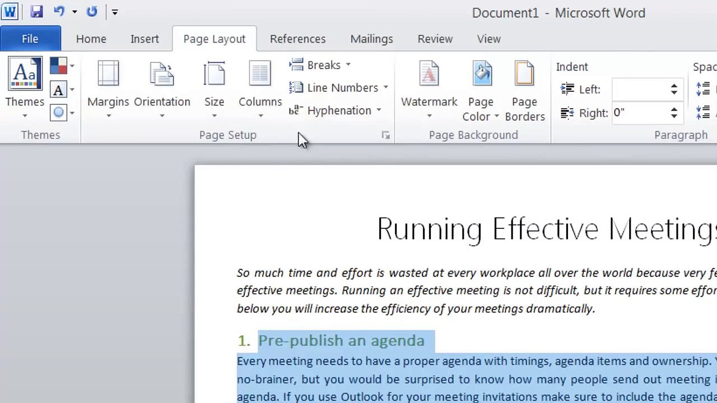
Task: Switch to the References tab
Action: (297, 39)
